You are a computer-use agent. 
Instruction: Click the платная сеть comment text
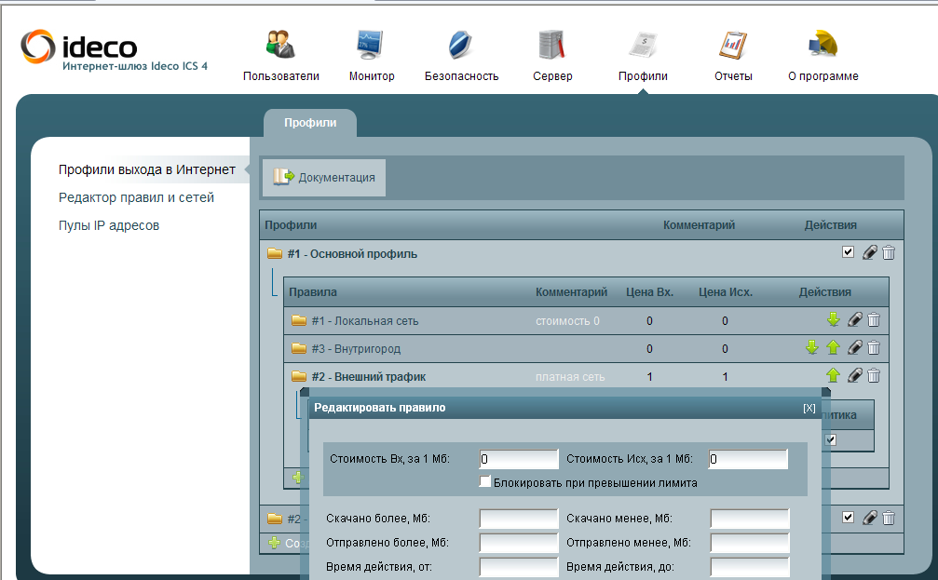[x=570, y=377]
